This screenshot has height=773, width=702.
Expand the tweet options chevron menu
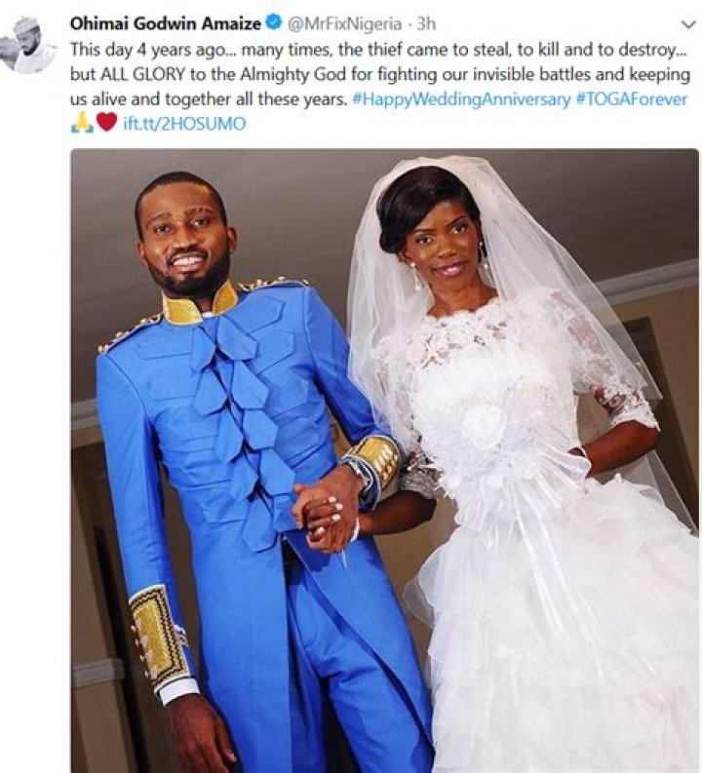pyautogui.click(x=687, y=24)
